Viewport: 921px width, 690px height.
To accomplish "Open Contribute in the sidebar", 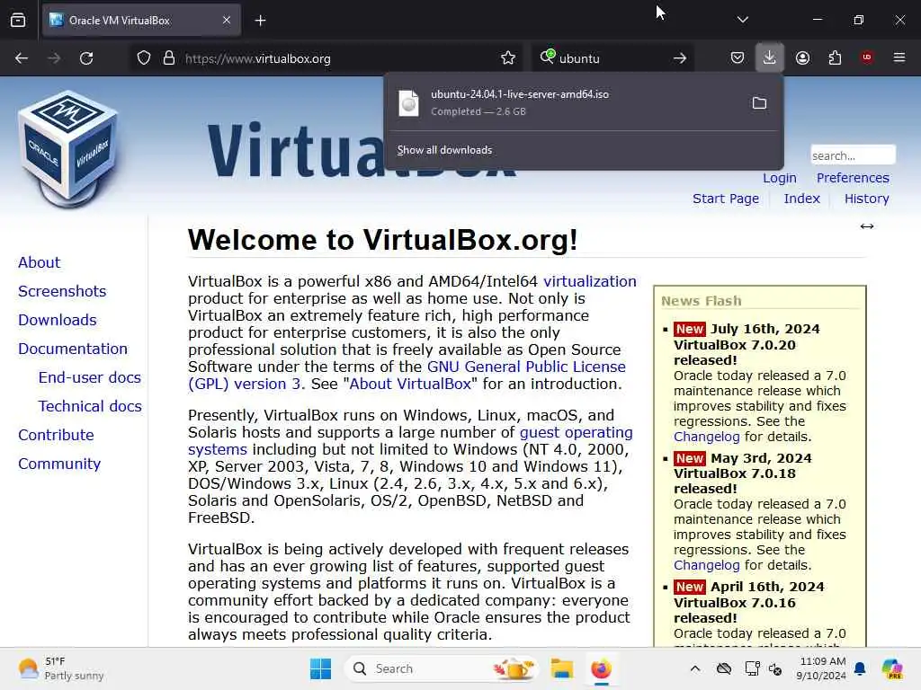I will click(57, 435).
